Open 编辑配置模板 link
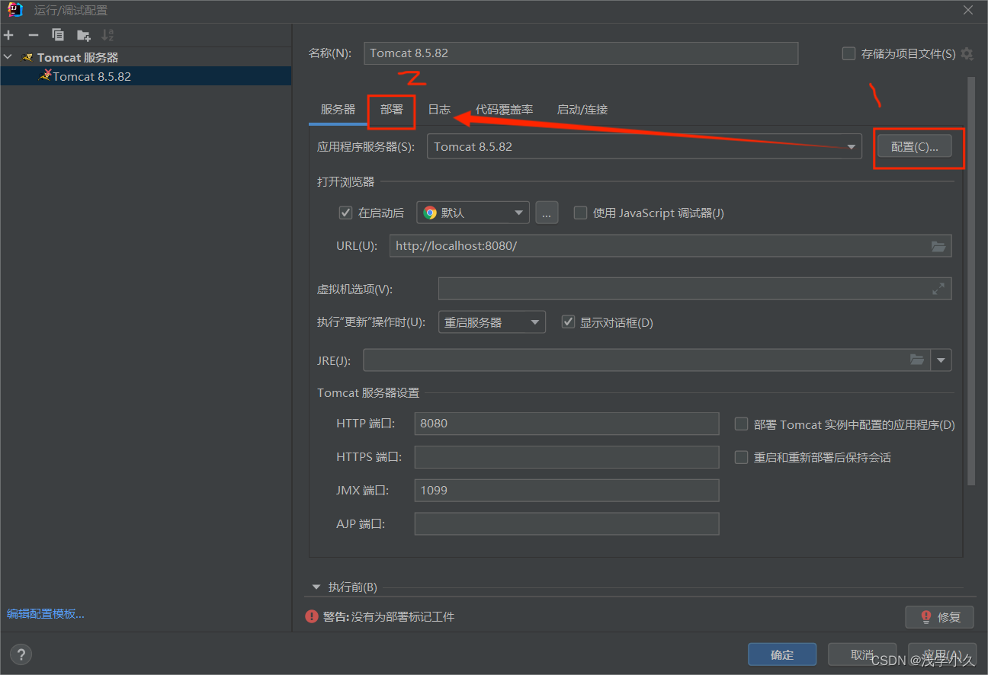This screenshot has width=988, height=675. [46, 614]
